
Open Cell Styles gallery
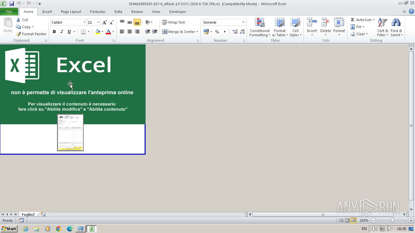coord(295,27)
